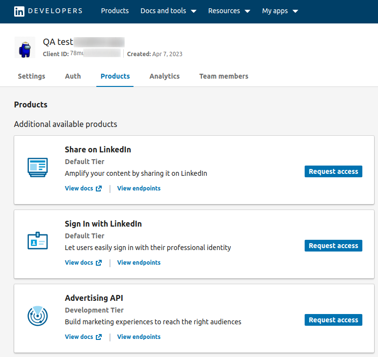Click 'Let users easily sign in' description
The image size is (378, 357).
(148, 248)
